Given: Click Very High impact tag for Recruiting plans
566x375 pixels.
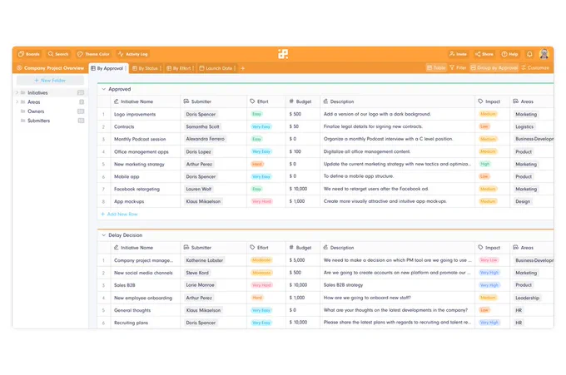Looking at the screenshot, I should point(489,323).
